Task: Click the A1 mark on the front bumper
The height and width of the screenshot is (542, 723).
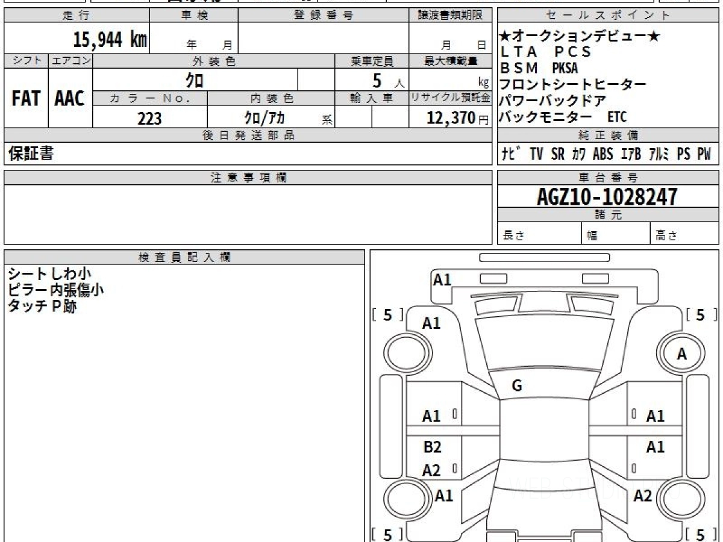Action: point(442,279)
